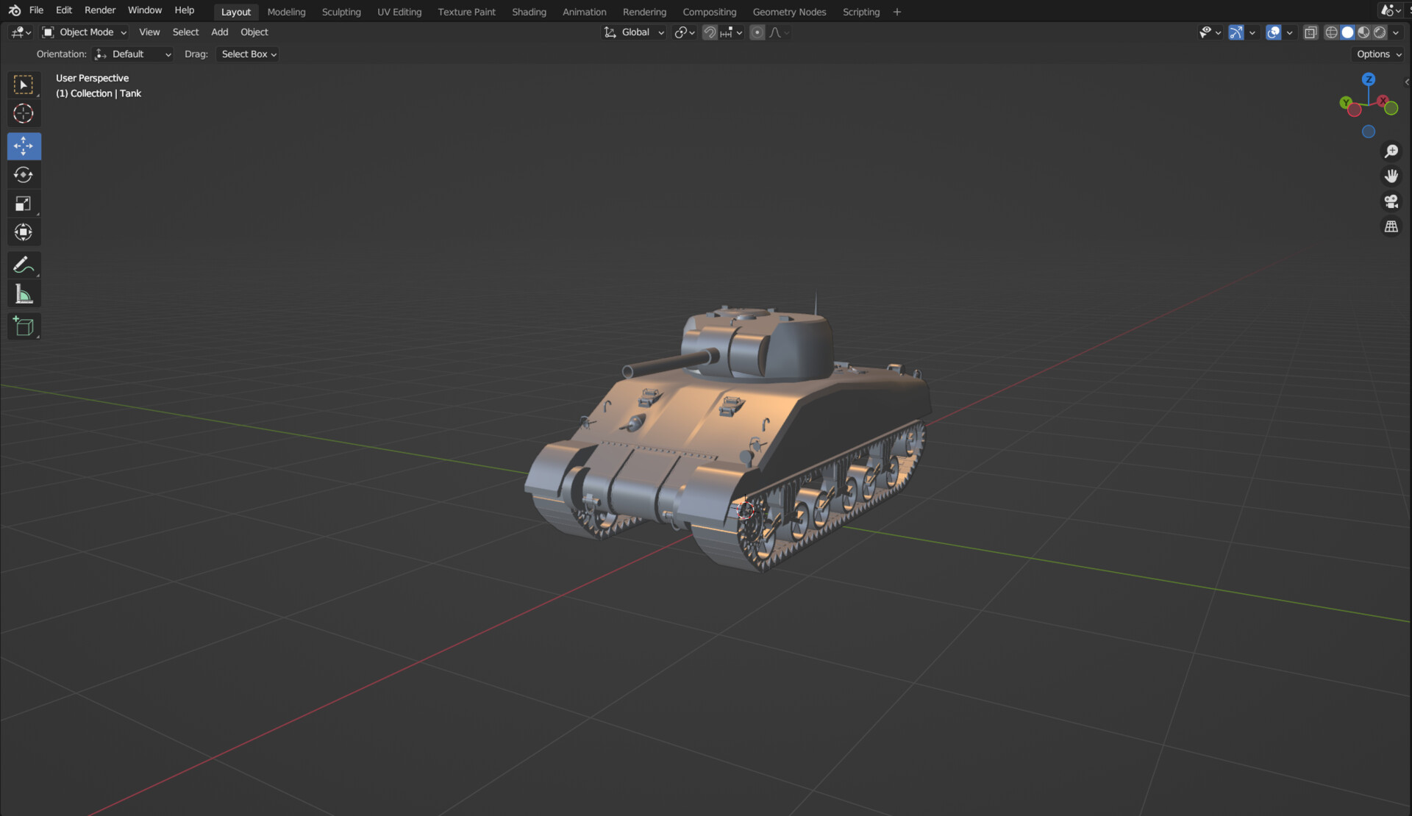This screenshot has height=816, width=1412.
Task: Select the Annotate tool
Action: 24,265
